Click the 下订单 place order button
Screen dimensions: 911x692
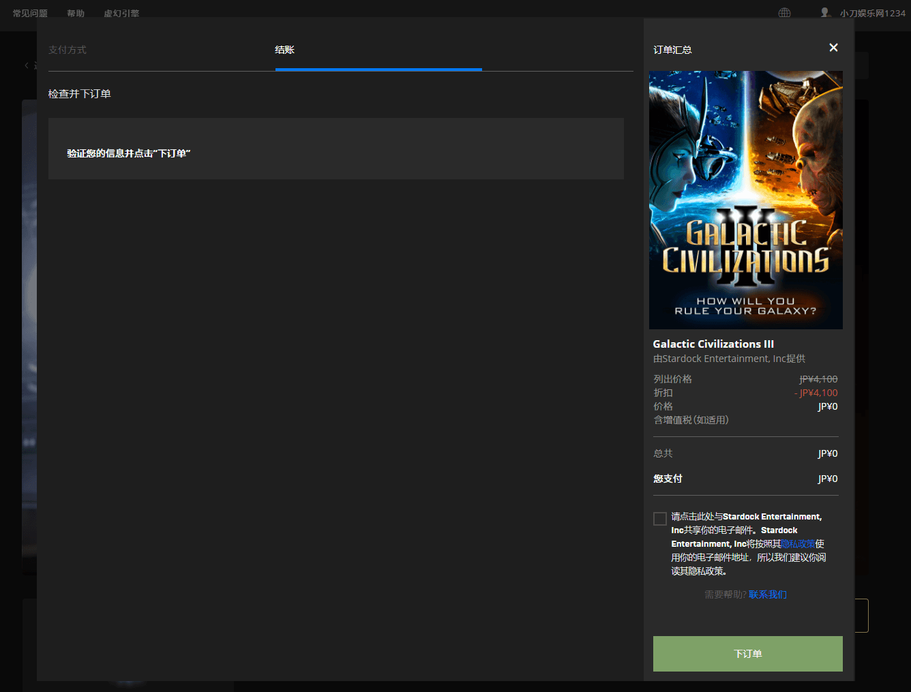tap(748, 654)
